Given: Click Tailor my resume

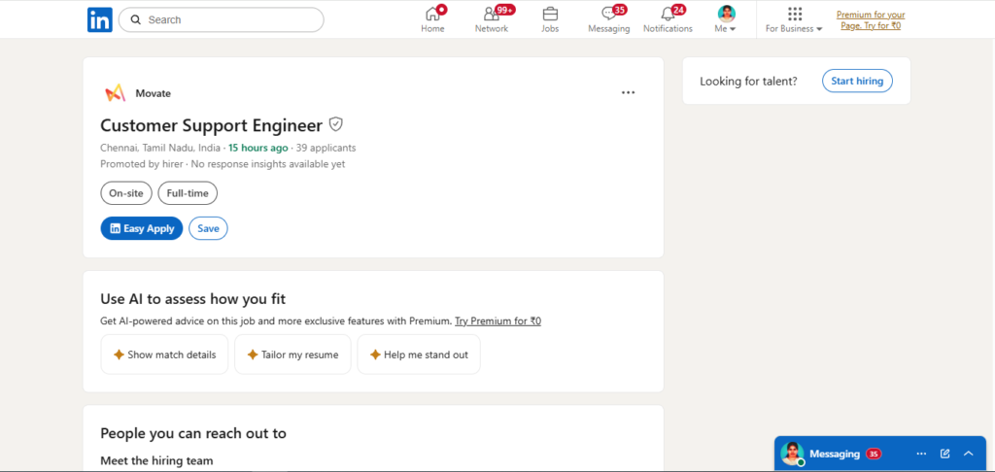Looking at the screenshot, I should coord(292,354).
